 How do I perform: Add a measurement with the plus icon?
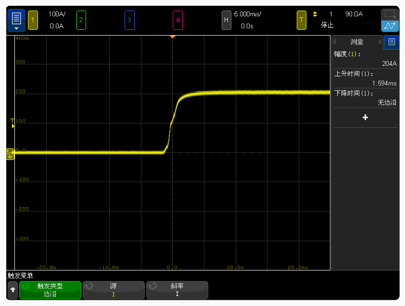coord(365,117)
